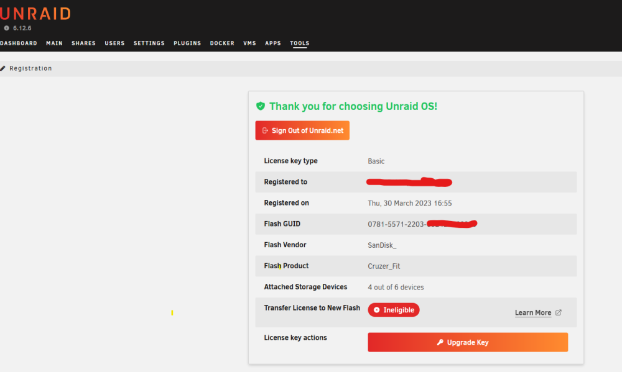Screen dimensions: 622x372
Task: Click the Registered on label
Action: (286, 203)
